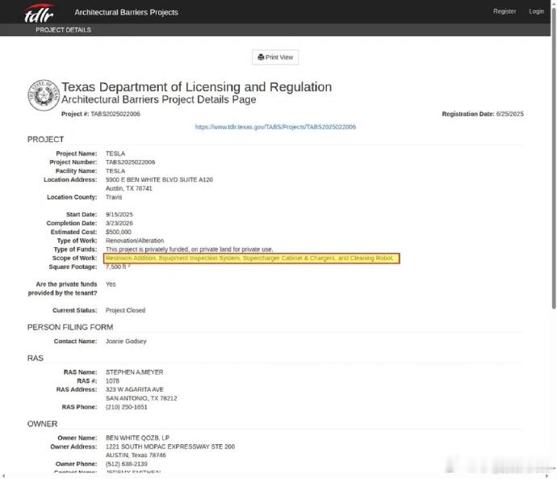Click the right horizontal scroll arrow
This screenshot has width=557, height=479.
point(547,476)
